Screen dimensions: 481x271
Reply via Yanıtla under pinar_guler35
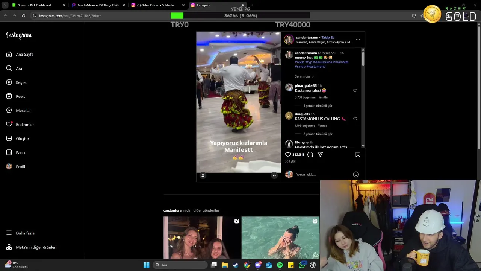click(323, 97)
